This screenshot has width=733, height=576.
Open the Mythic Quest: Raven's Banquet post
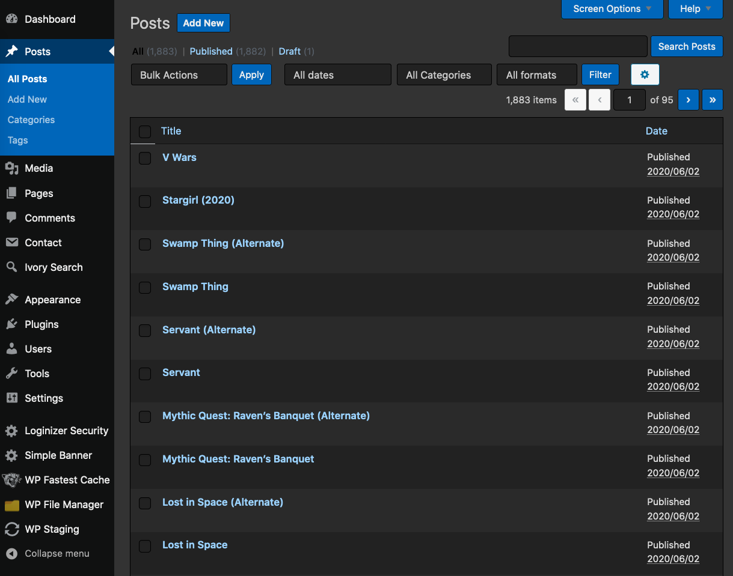(x=238, y=459)
